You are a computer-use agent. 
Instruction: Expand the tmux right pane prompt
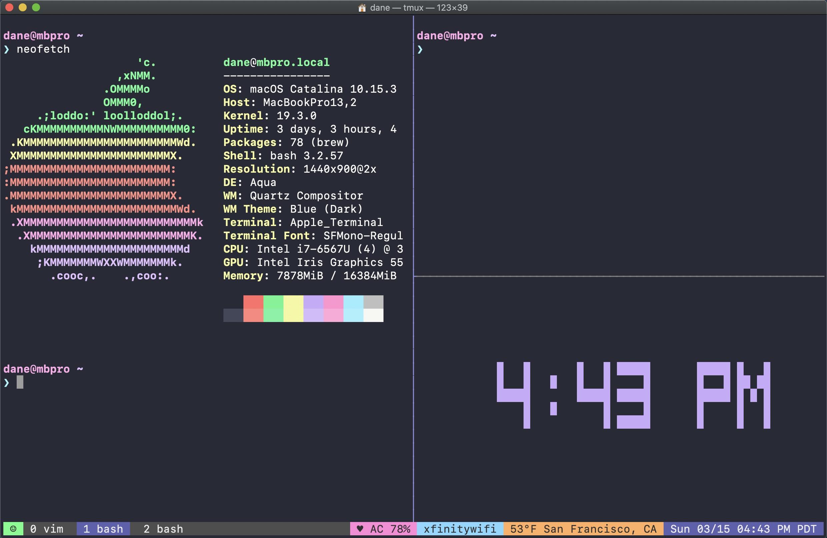(422, 49)
